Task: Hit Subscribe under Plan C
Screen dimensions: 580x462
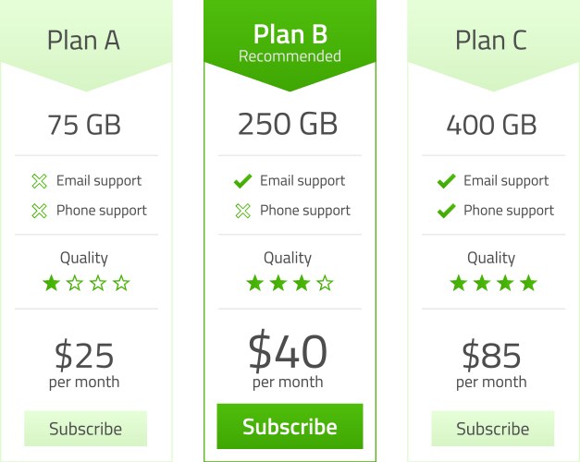Action: 492,429
